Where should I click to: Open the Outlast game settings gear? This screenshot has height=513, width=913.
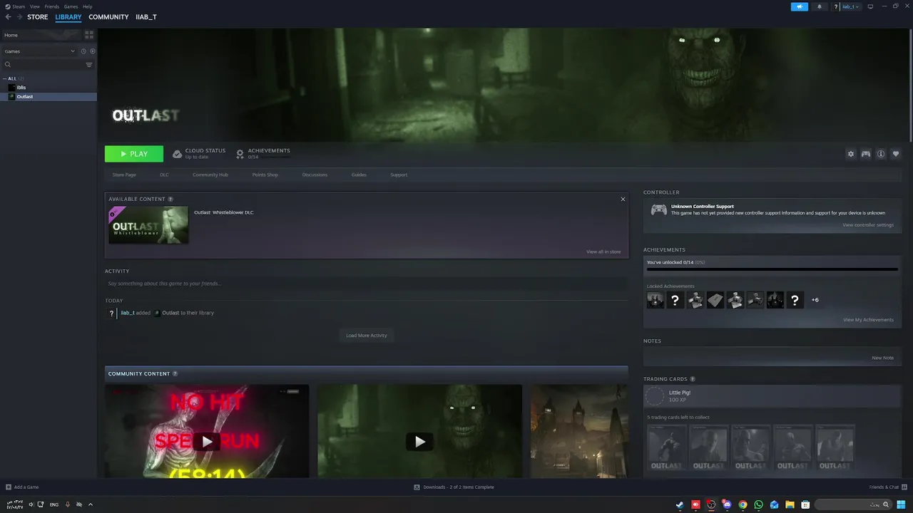click(850, 154)
